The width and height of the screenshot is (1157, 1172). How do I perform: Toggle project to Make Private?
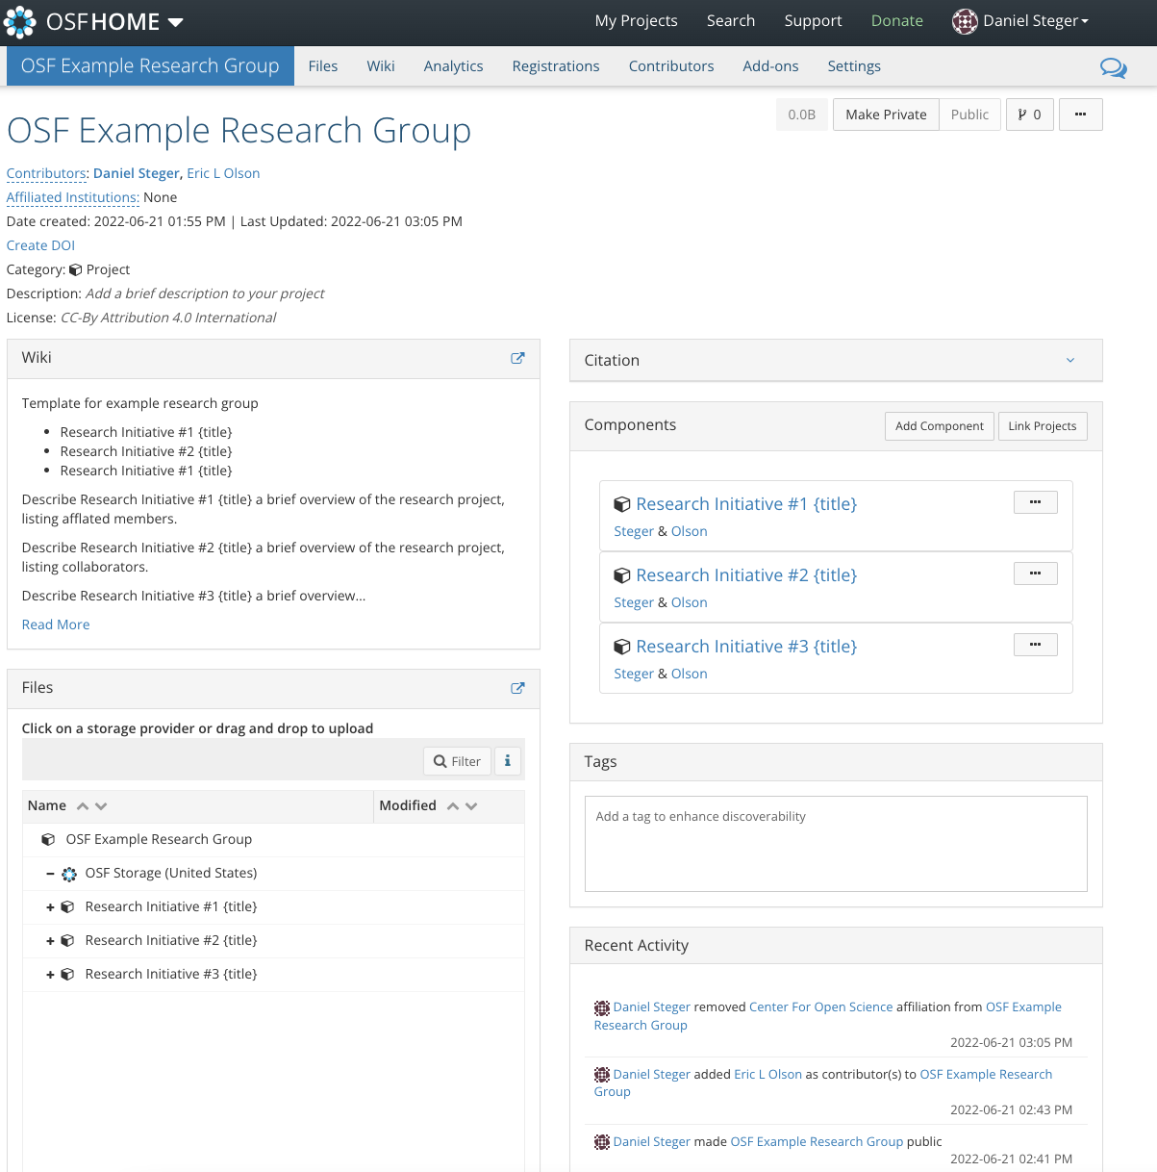pyautogui.click(x=886, y=115)
